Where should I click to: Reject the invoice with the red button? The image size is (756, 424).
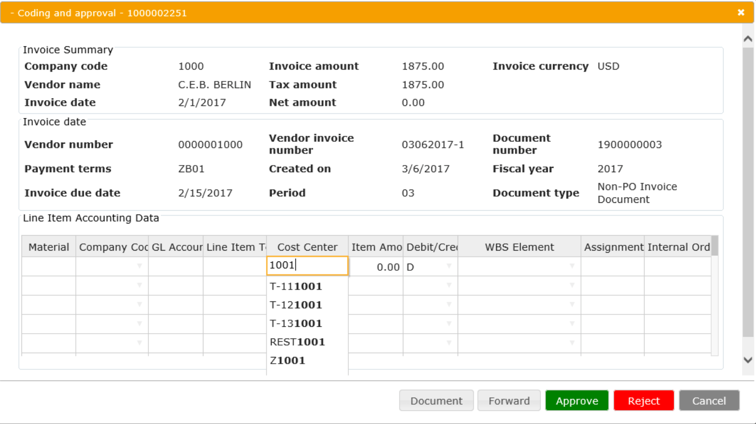pyautogui.click(x=643, y=401)
